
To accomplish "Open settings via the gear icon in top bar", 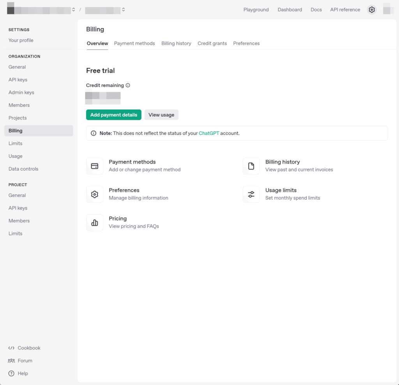I will pyautogui.click(x=371, y=9).
